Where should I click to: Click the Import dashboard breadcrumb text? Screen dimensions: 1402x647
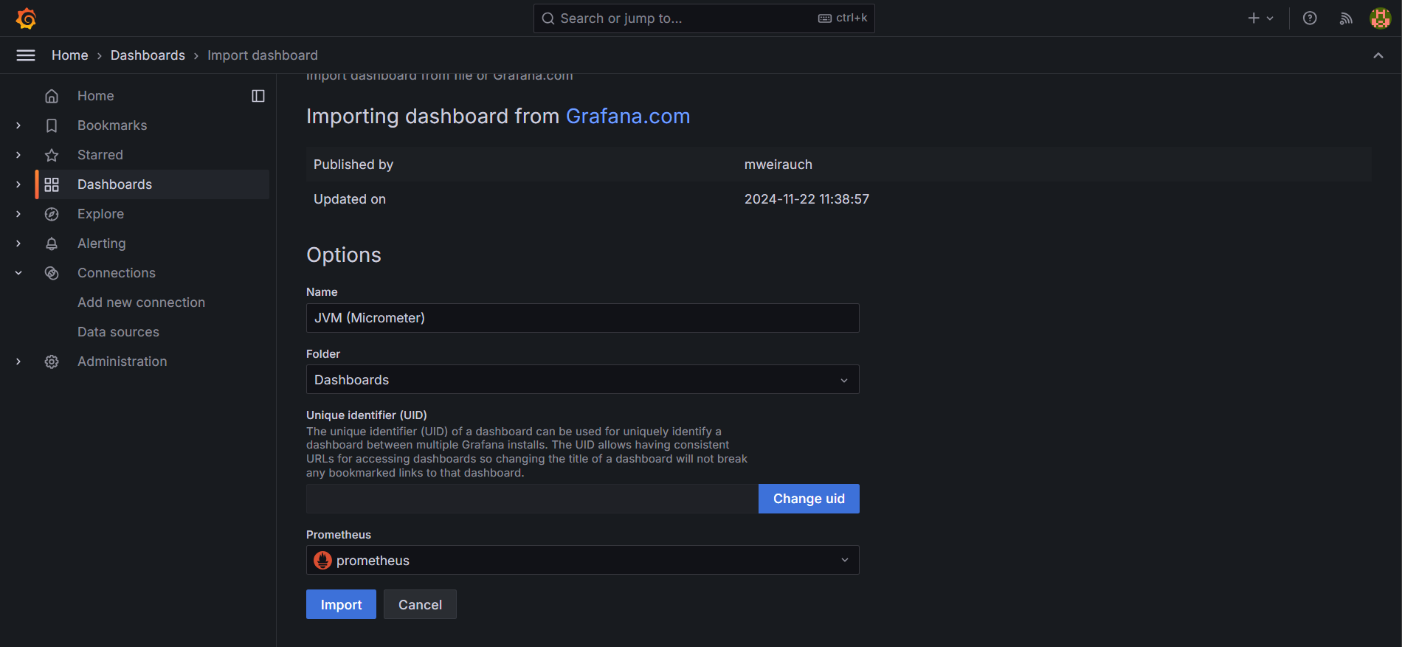[263, 55]
